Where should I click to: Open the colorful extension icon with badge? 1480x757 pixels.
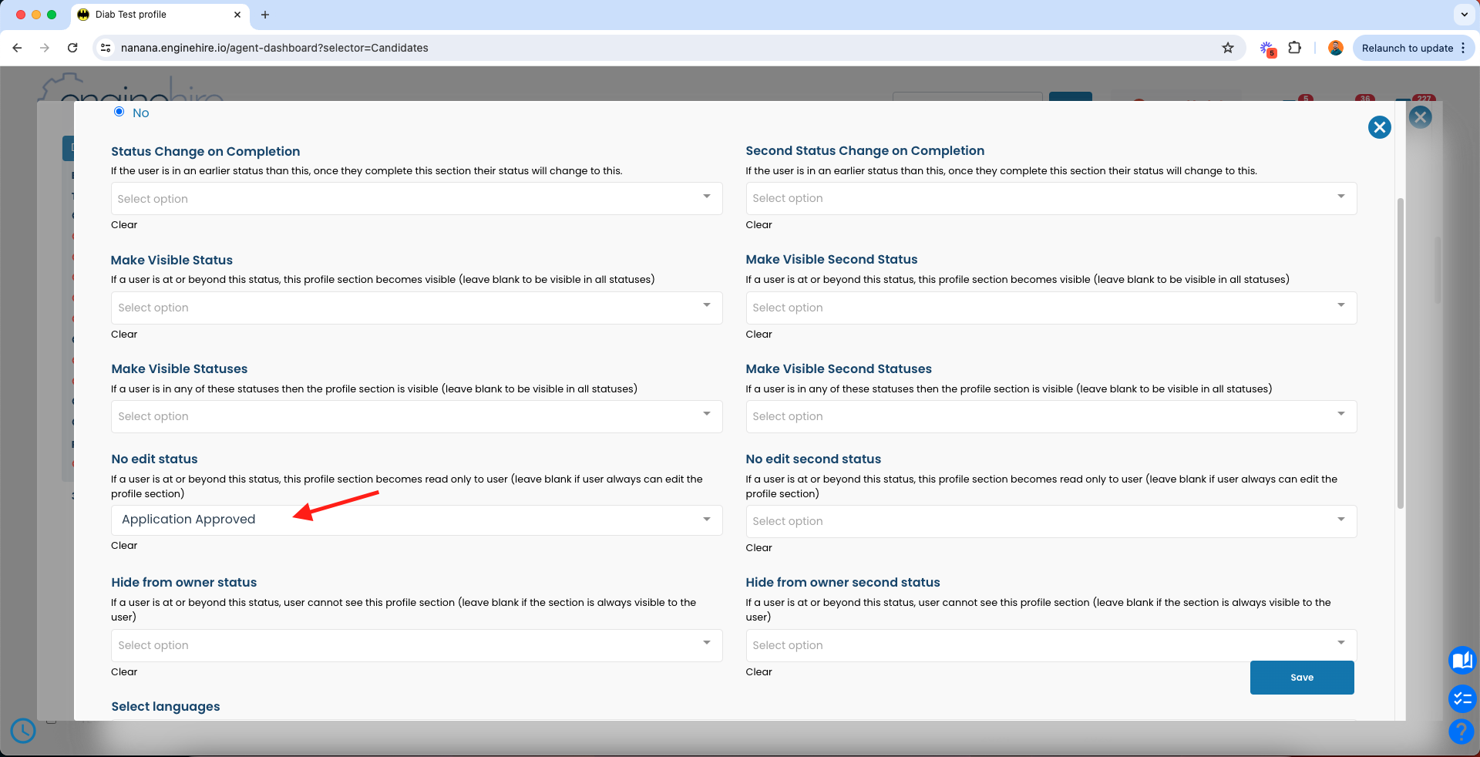[x=1267, y=49]
